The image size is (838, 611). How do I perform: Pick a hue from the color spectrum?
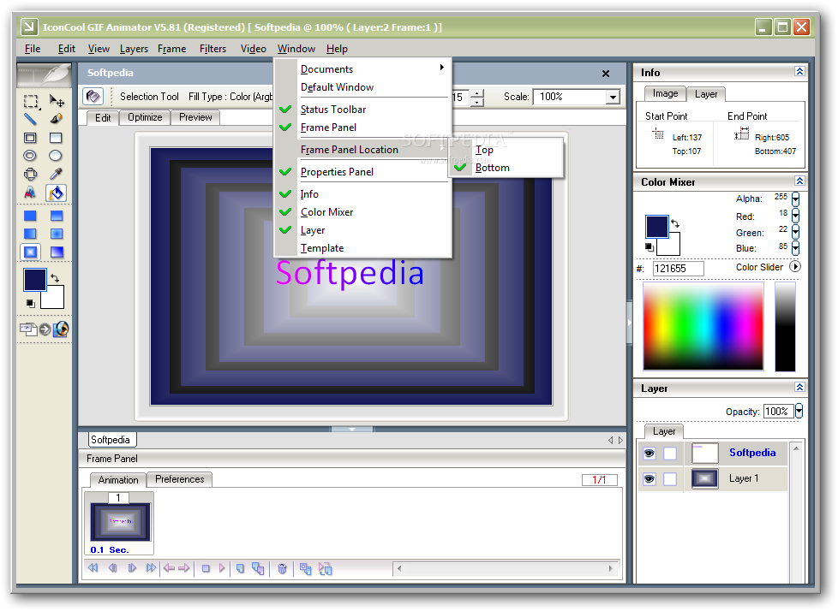tap(703, 326)
